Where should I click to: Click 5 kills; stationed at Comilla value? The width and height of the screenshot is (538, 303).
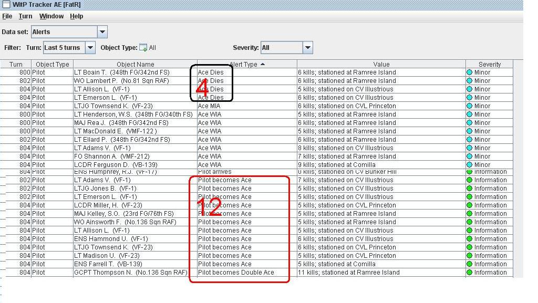(337, 264)
